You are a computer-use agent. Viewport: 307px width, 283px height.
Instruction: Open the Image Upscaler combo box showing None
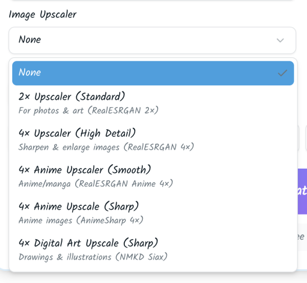[152, 40]
